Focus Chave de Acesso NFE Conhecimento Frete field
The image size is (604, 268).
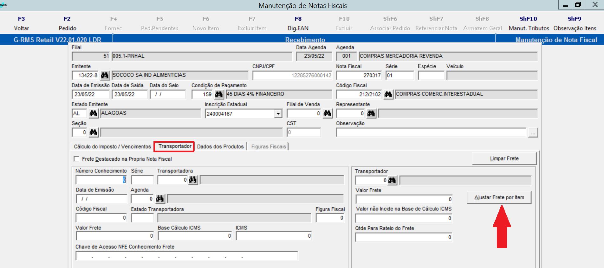click(187, 256)
